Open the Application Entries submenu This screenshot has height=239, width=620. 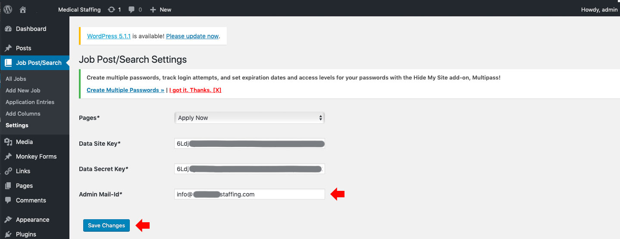[30, 102]
